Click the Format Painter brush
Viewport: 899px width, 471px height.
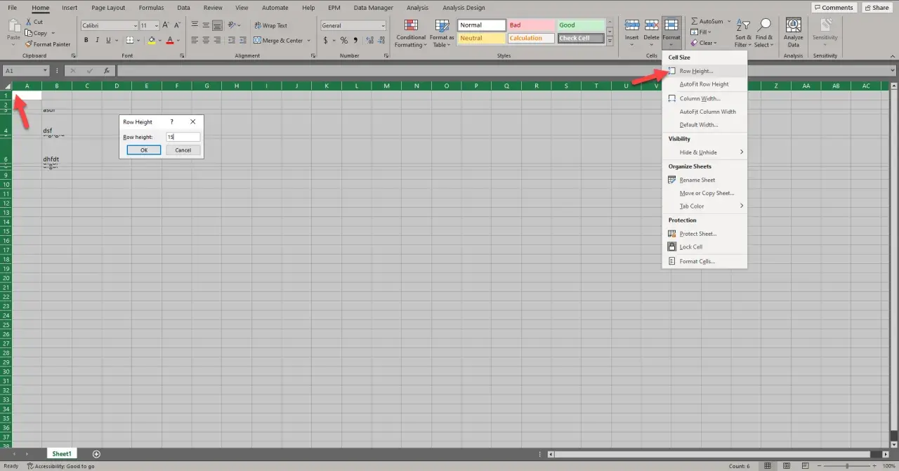[x=28, y=44]
